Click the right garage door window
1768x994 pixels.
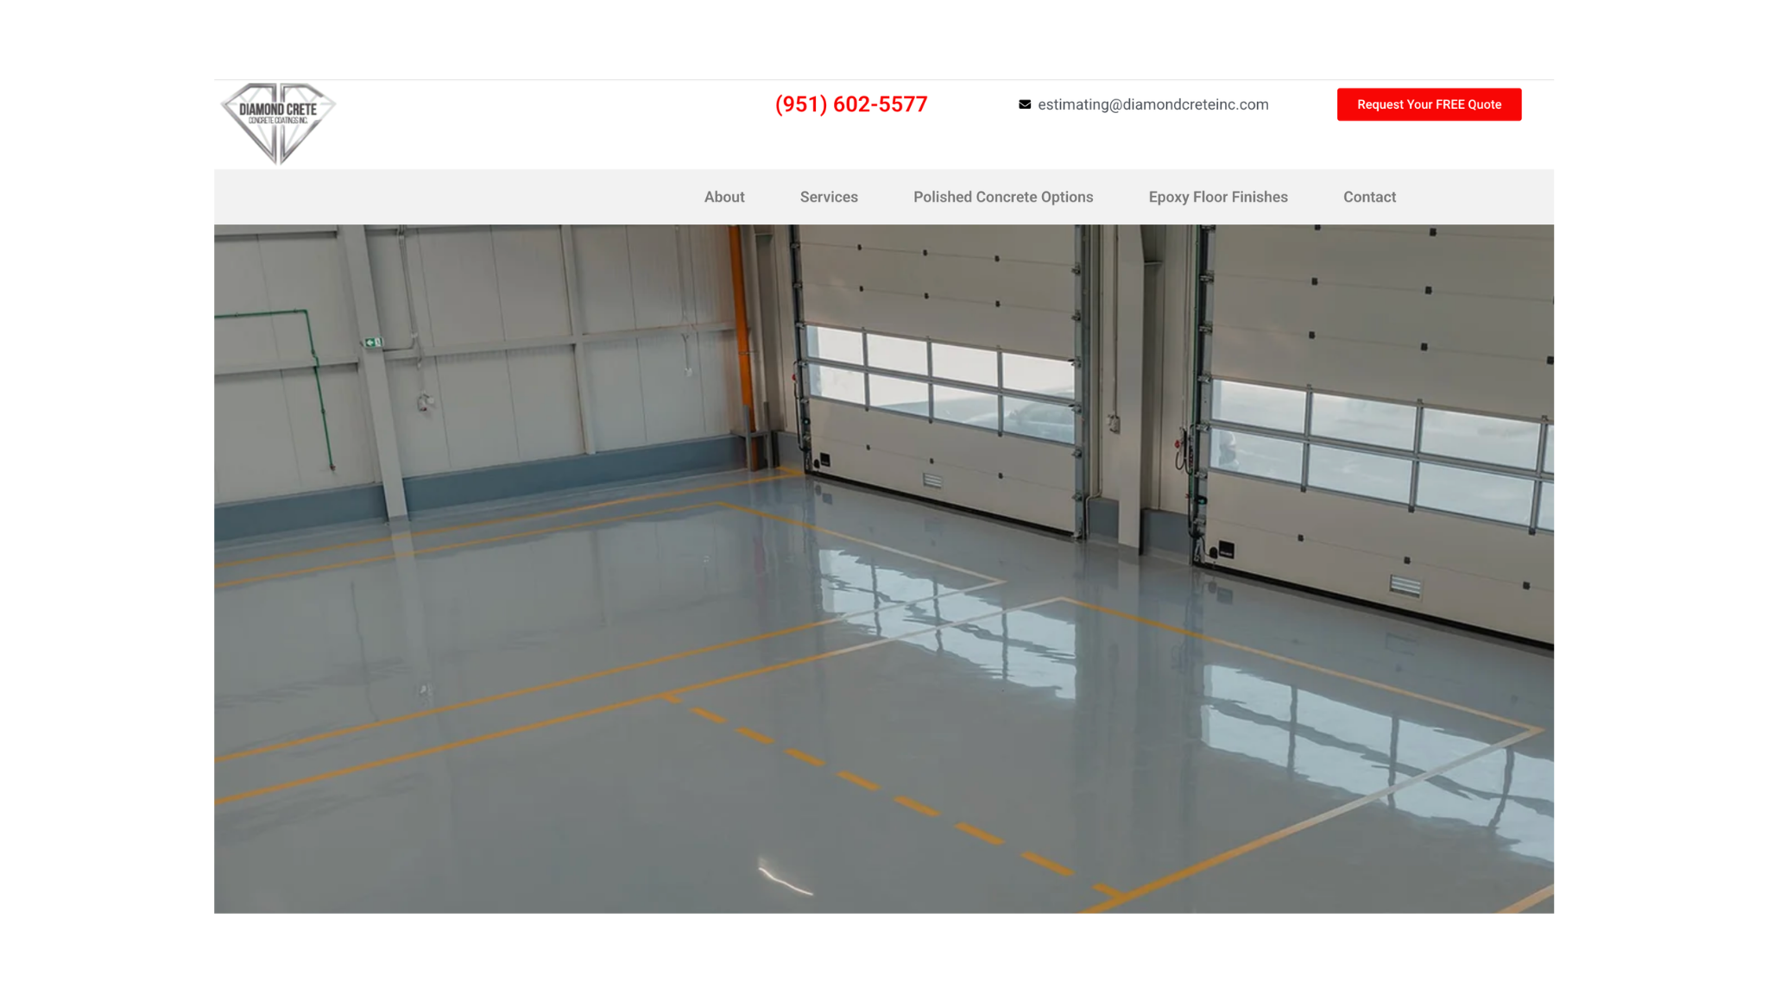click(x=1379, y=454)
